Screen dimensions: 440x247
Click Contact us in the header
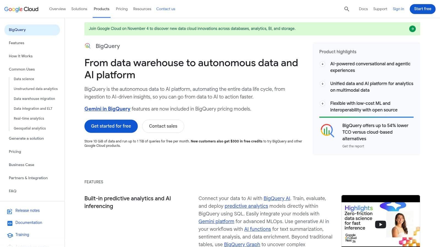[166, 9]
